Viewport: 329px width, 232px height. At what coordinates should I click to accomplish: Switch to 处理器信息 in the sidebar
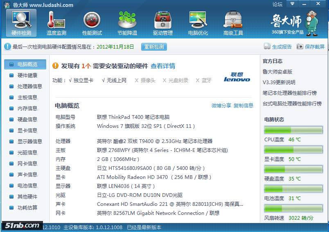coord(29,86)
